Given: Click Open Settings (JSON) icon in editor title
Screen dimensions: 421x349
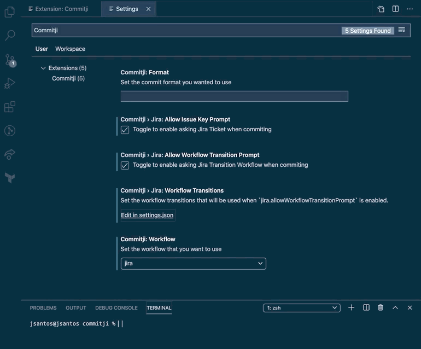Looking at the screenshot, I should 381,9.
